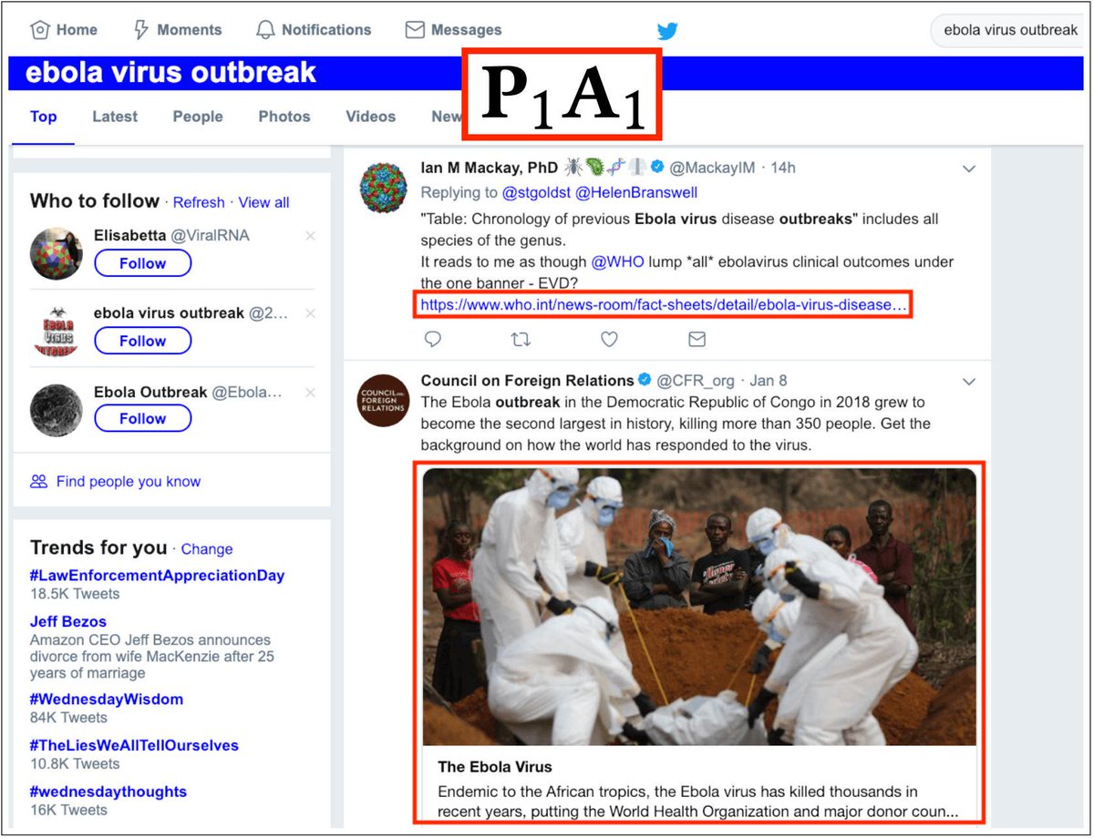1094x838 pixels.
Task: Open the @HelenBranswell mention in the reply
Action: pyautogui.click(x=635, y=192)
